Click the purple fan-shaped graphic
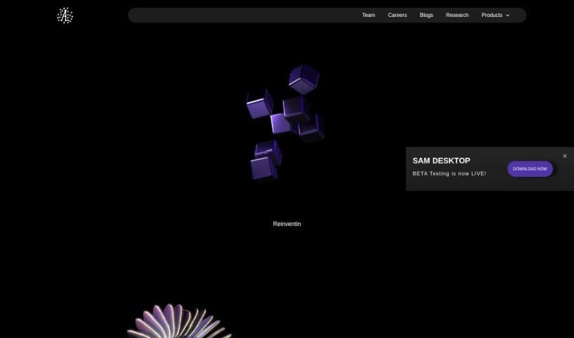Image resolution: width=574 pixels, height=338 pixels. click(180, 321)
